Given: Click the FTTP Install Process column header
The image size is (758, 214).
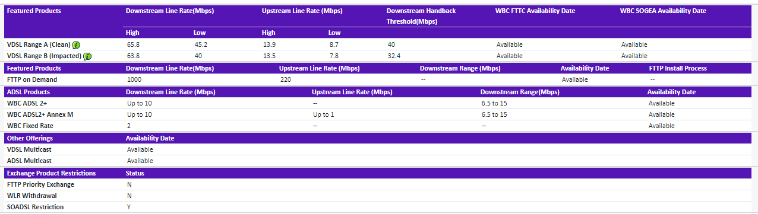Looking at the screenshot, I should coord(678,68).
